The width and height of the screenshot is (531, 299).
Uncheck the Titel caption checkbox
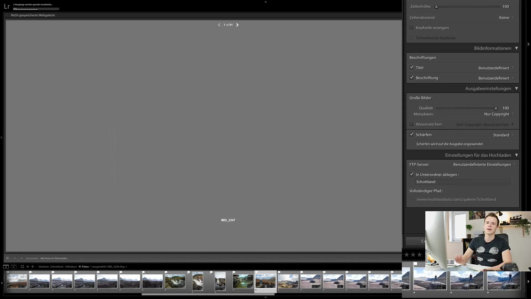(x=412, y=68)
